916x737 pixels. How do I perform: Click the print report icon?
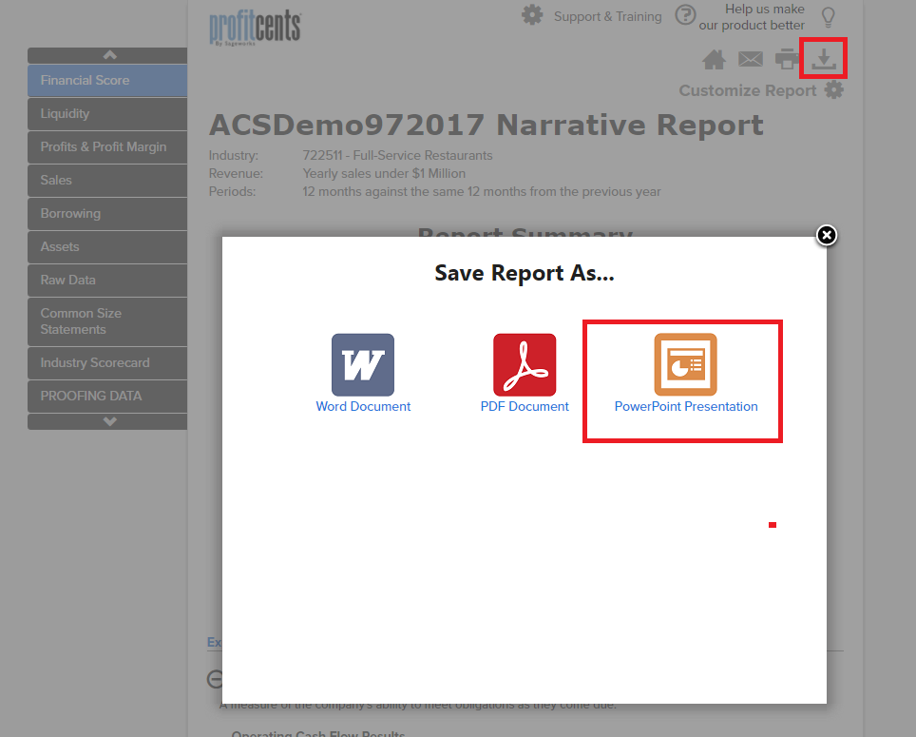[787, 59]
